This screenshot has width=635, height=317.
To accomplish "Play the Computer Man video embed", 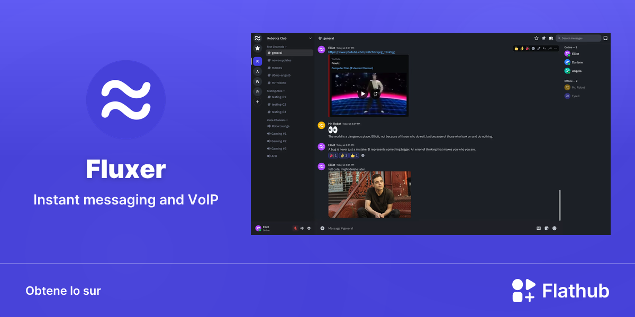I will (362, 94).
